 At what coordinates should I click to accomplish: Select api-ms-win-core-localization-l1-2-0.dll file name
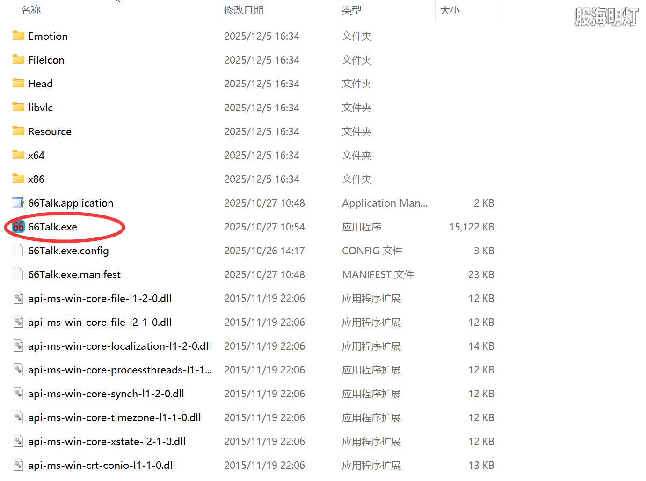119,346
